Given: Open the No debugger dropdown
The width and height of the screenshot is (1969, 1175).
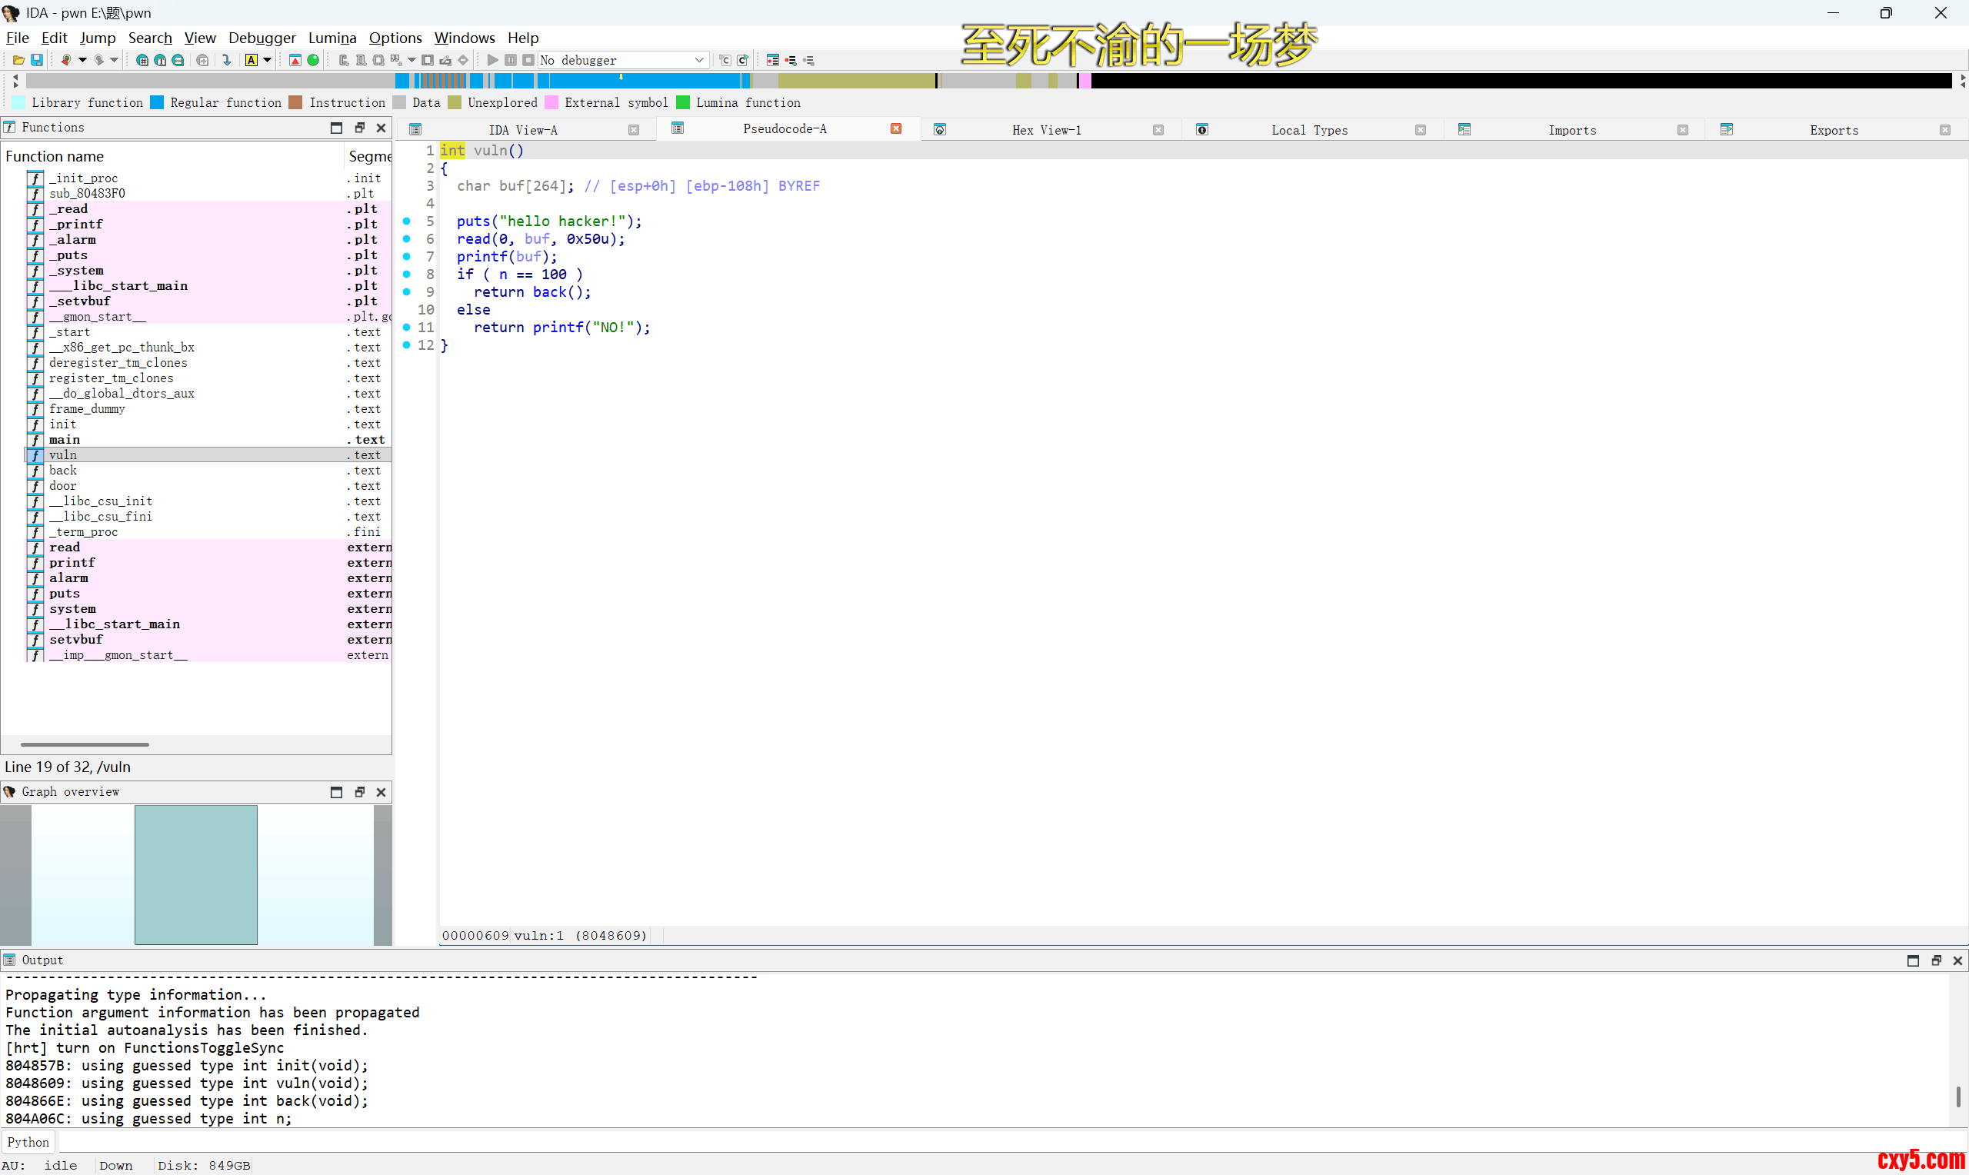Looking at the screenshot, I should (x=699, y=60).
